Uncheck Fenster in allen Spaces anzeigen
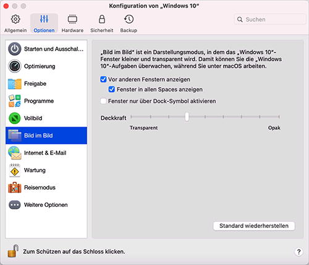The image size is (309, 265). (111, 90)
